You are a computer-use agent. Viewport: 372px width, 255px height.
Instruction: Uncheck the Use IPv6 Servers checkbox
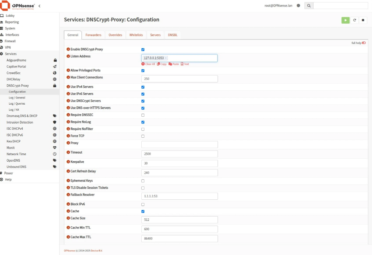tap(143, 94)
